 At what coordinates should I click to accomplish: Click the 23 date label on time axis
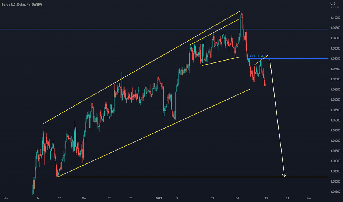pyautogui.click(x=213, y=198)
